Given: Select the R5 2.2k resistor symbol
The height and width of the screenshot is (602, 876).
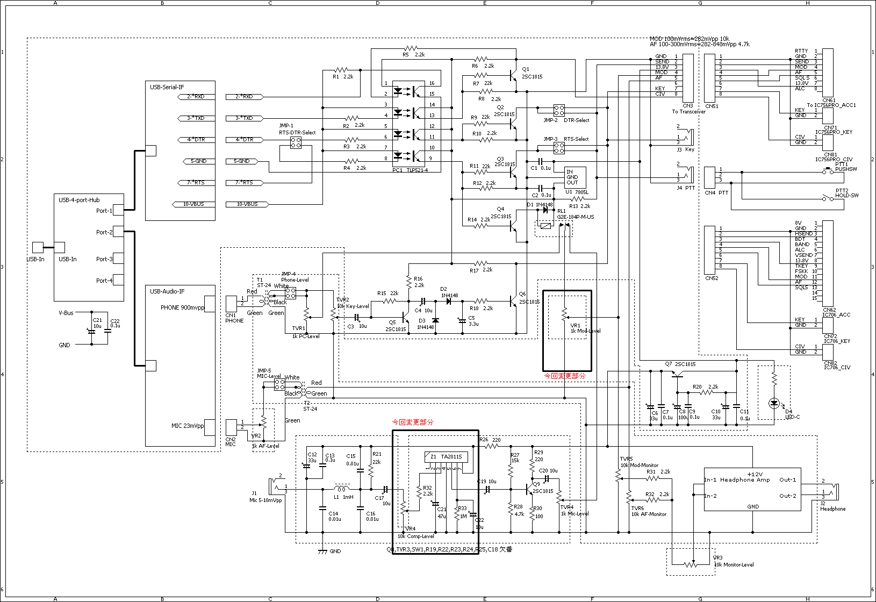Looking at the screenshot, I should tap(411, 49).
